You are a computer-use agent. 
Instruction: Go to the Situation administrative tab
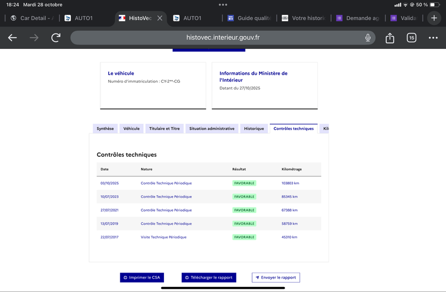click(x=212, y=128)
